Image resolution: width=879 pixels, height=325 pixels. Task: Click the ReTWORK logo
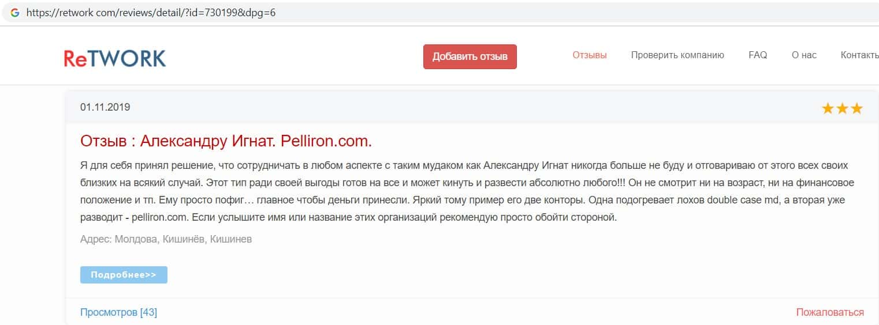click(115, 58)
